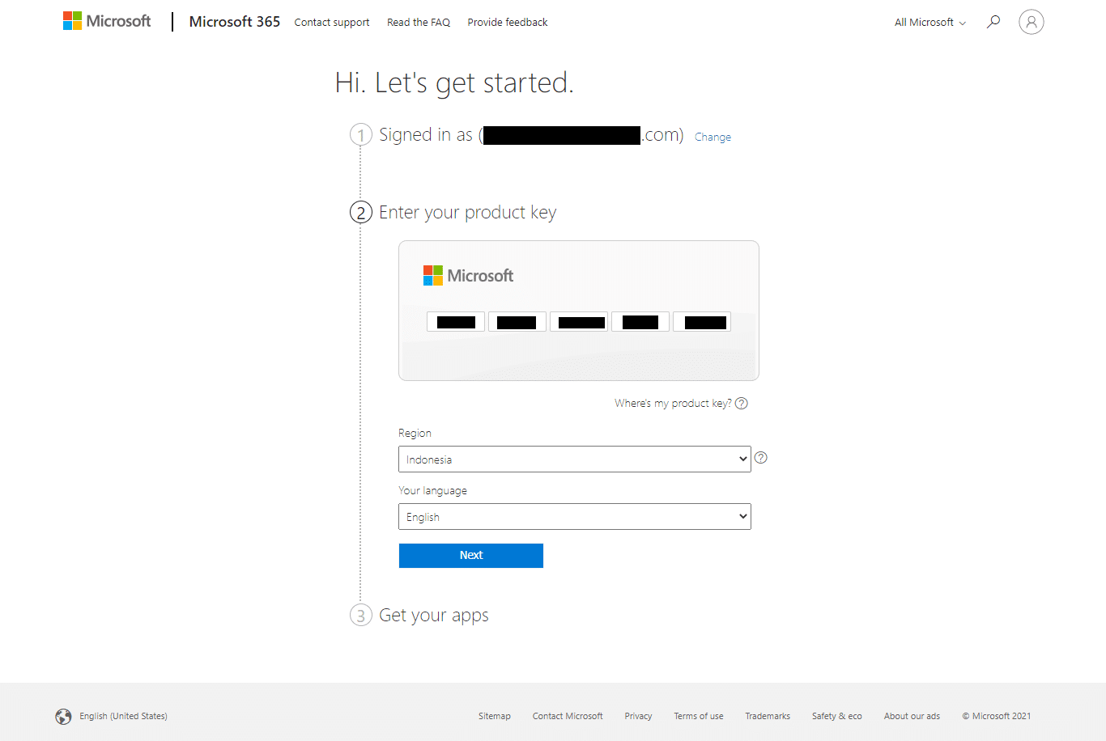This screenshot has height=741, width=1106.
Task: Open About our ads footer link
Action: 912,717
